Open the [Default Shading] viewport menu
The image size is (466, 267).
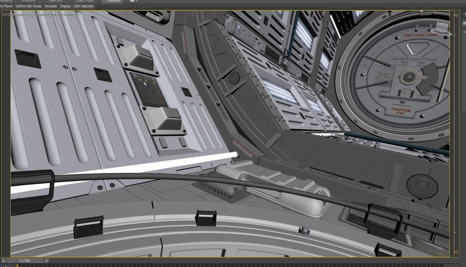(x=62, y=14)
